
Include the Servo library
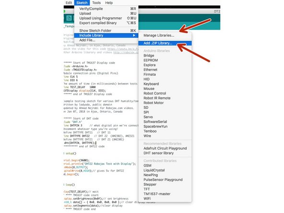coord(165,117)
